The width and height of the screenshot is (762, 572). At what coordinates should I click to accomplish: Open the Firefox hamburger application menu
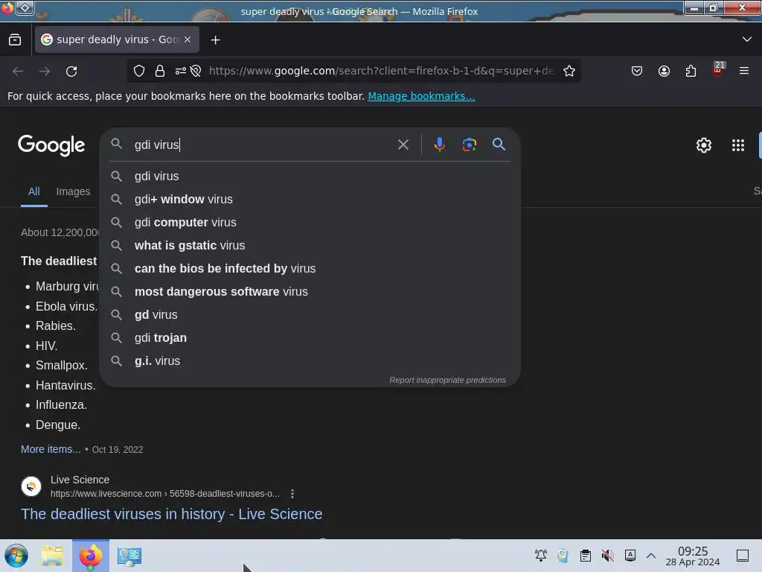click(x=744, y=71)
